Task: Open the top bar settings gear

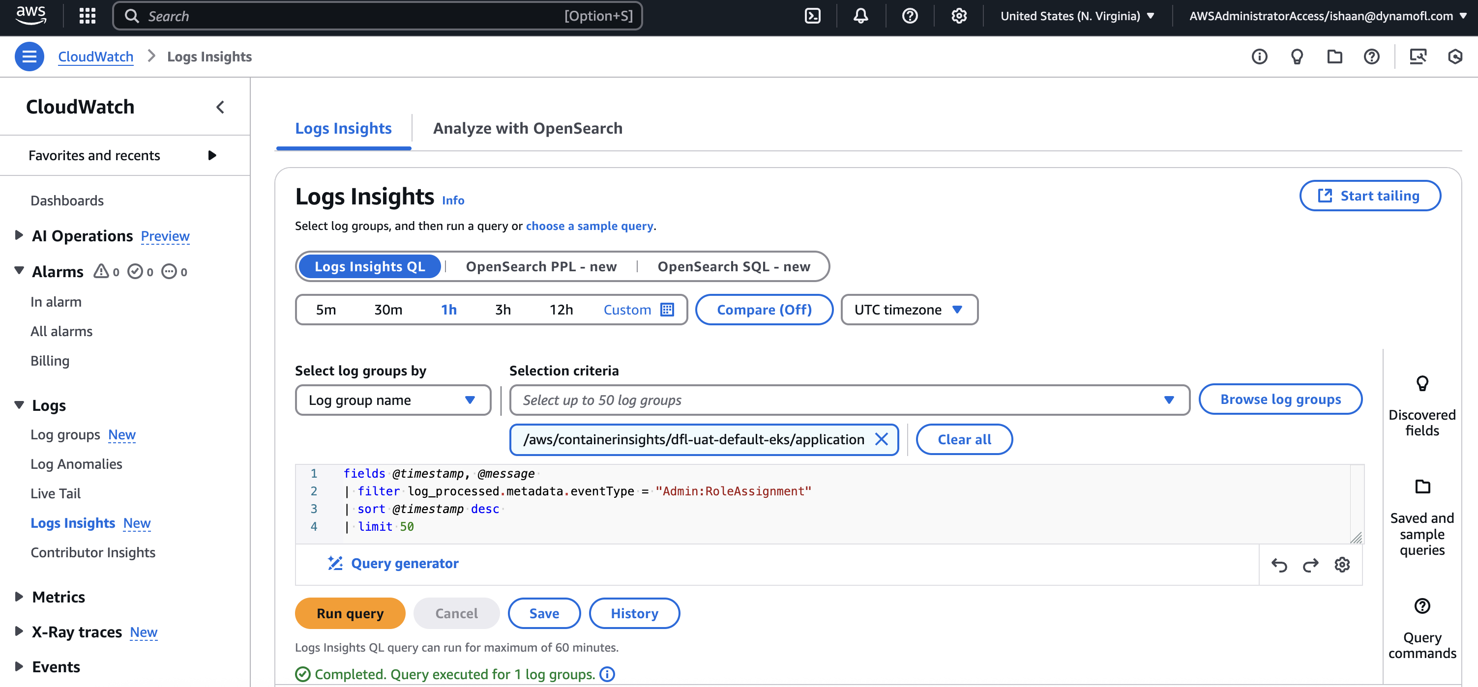Action: [959, 16]
